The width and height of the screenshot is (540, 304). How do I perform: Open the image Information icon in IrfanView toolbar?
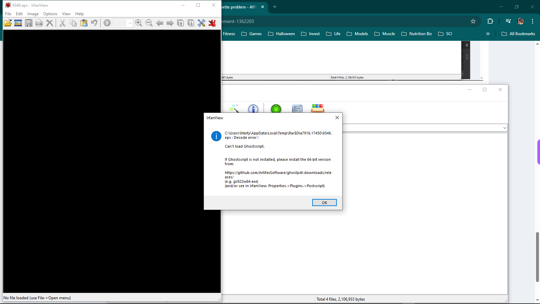click(107, 23)
